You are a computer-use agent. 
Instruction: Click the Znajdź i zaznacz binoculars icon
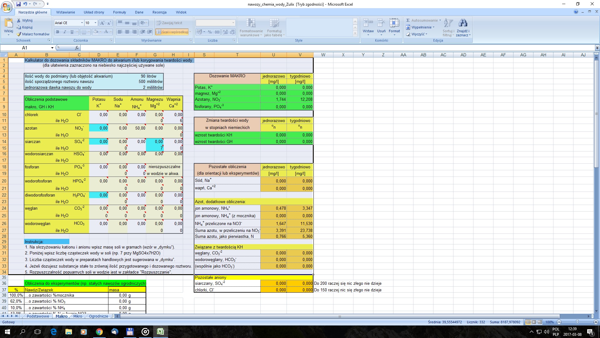(463, 23)
